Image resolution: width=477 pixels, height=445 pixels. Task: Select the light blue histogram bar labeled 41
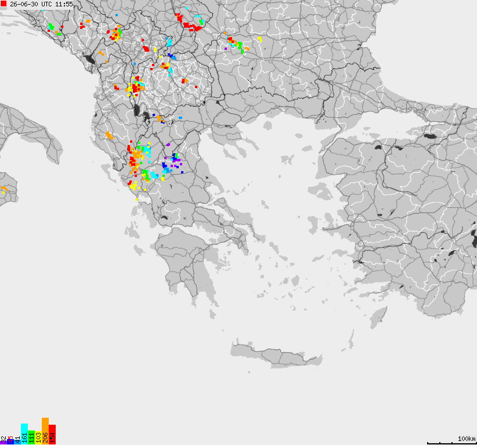tap(17, 442)
